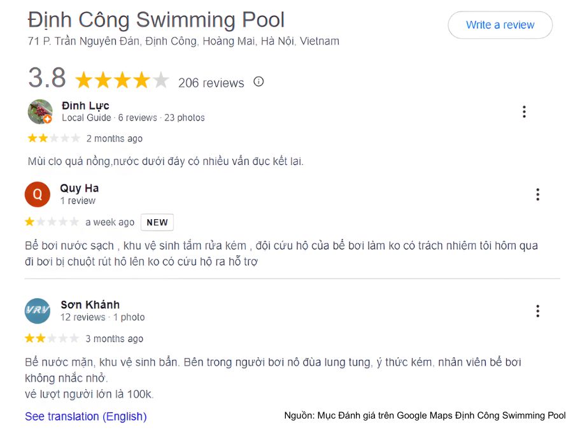Click Quy Ha's red avatar icon

point(38,194)
